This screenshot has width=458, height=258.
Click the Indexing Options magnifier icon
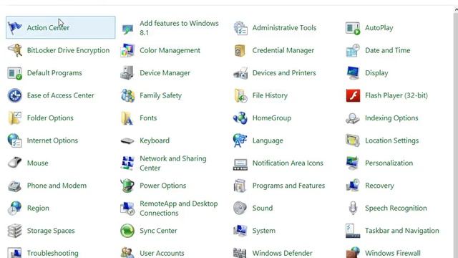(x=353, y=118)
